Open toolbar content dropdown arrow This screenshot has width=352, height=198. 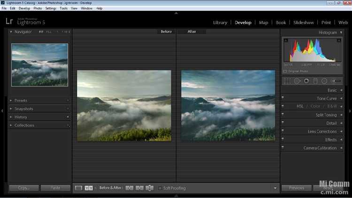click(275, 188)
